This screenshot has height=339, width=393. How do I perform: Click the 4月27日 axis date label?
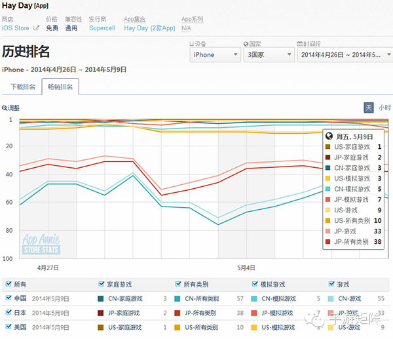[x=48, y=268]
